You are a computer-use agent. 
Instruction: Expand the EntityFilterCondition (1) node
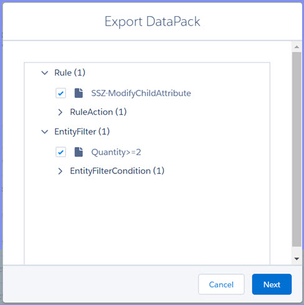60,171
